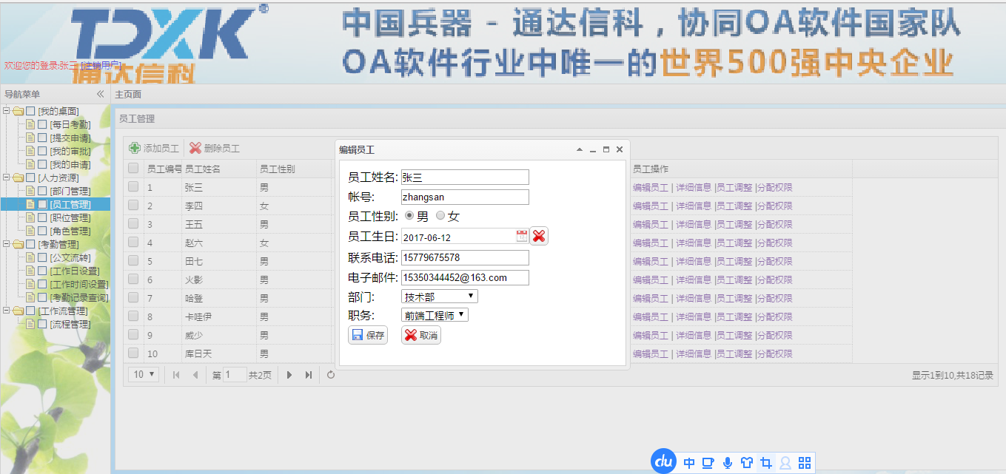
Task: Check the row checkbox for employee 李四
Action: [133, 206]
